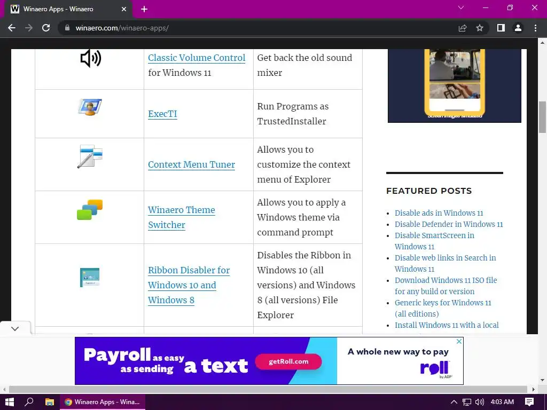Viewport: 547px width, 410px height.
Task: Open the network tray icon
Action: (x=467, y=402)
